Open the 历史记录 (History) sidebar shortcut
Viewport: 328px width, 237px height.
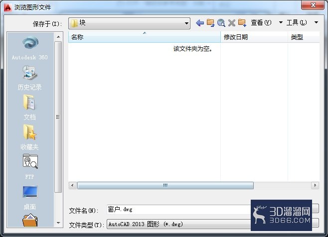30,78
